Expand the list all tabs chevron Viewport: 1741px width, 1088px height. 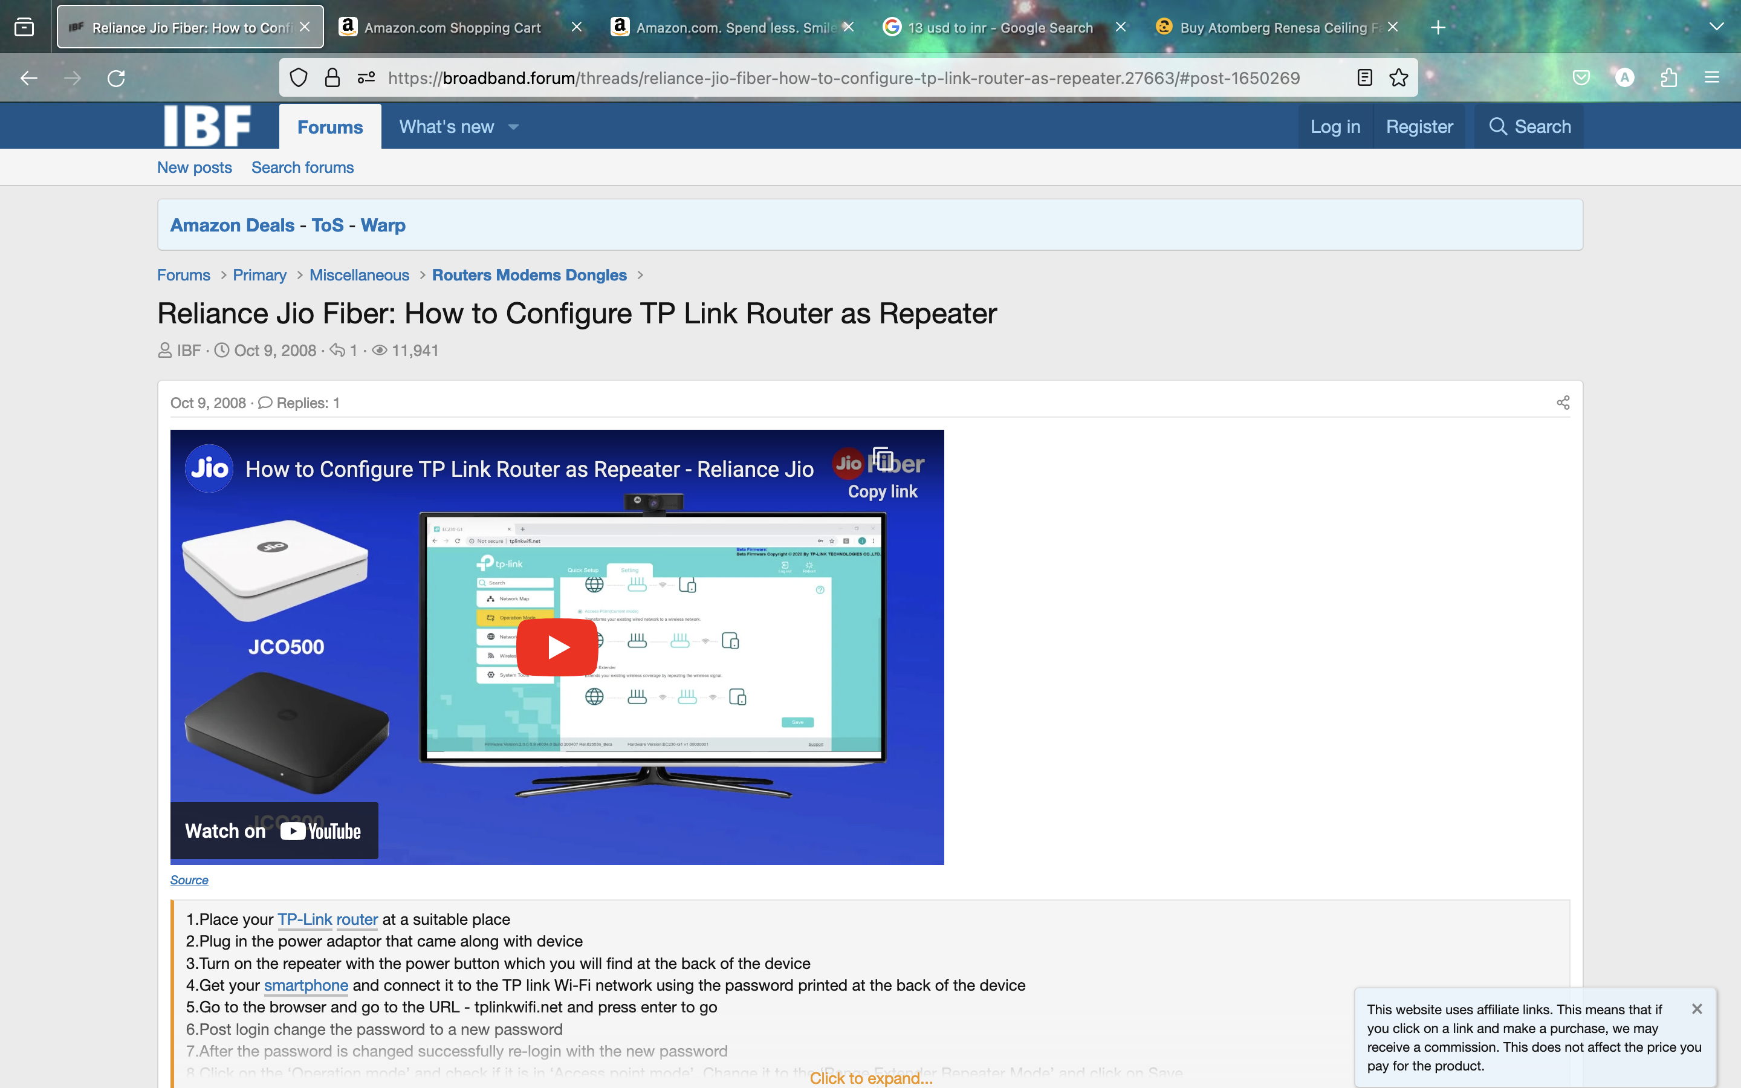pyautogui.click(x=1717, y=27)
